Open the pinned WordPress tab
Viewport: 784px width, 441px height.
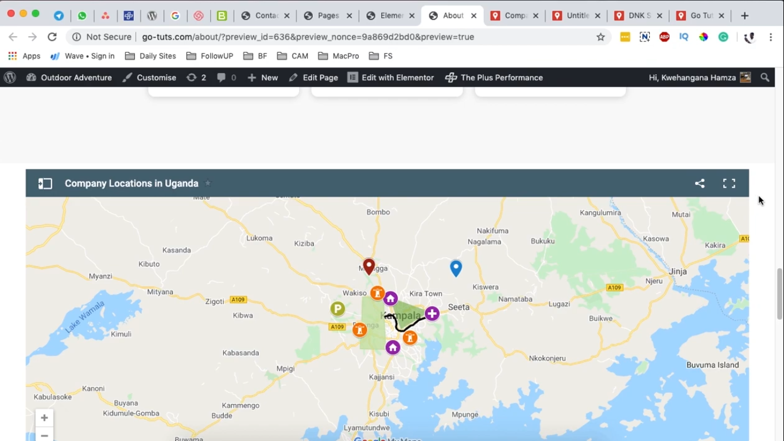pos(152,16)
